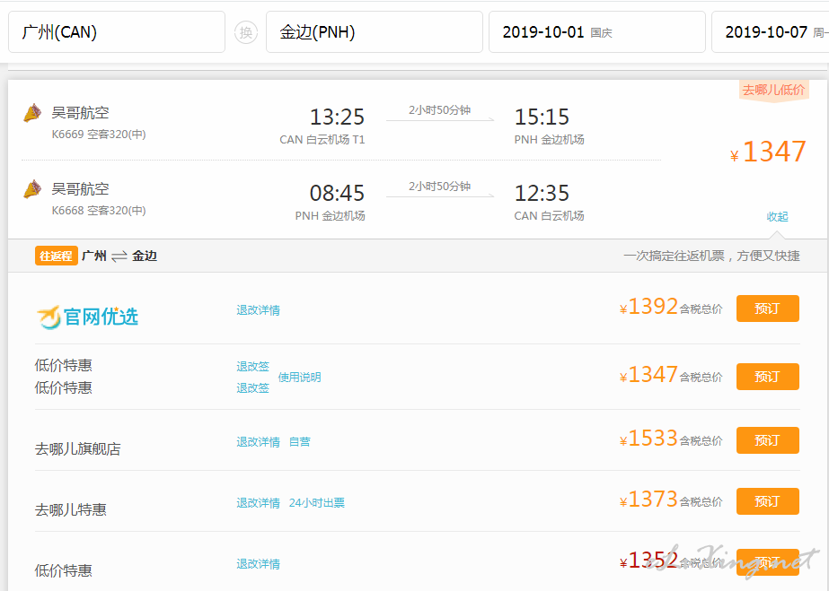Open the lower 退改签 link in the ¥1347 row

pos(252,387)
